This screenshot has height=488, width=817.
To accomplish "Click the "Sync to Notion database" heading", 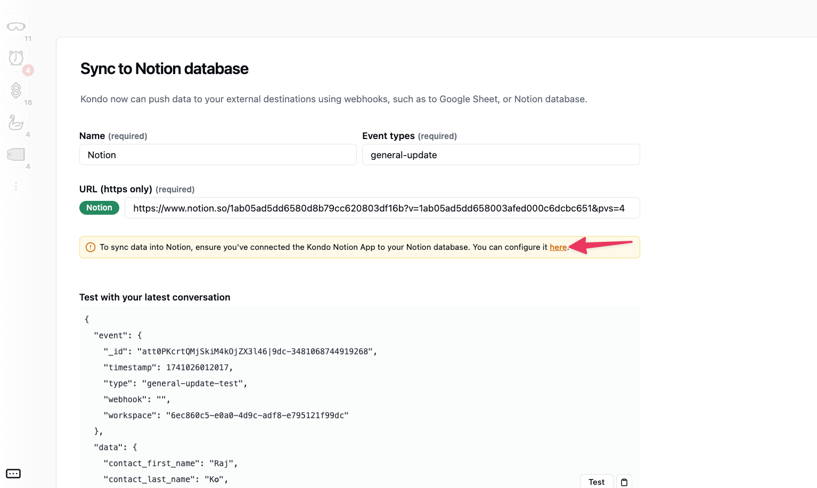I will 164,69.
